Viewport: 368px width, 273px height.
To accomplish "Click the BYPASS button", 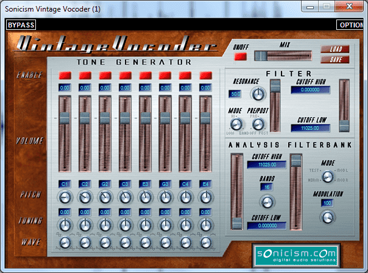I will [x=21, y=25].
